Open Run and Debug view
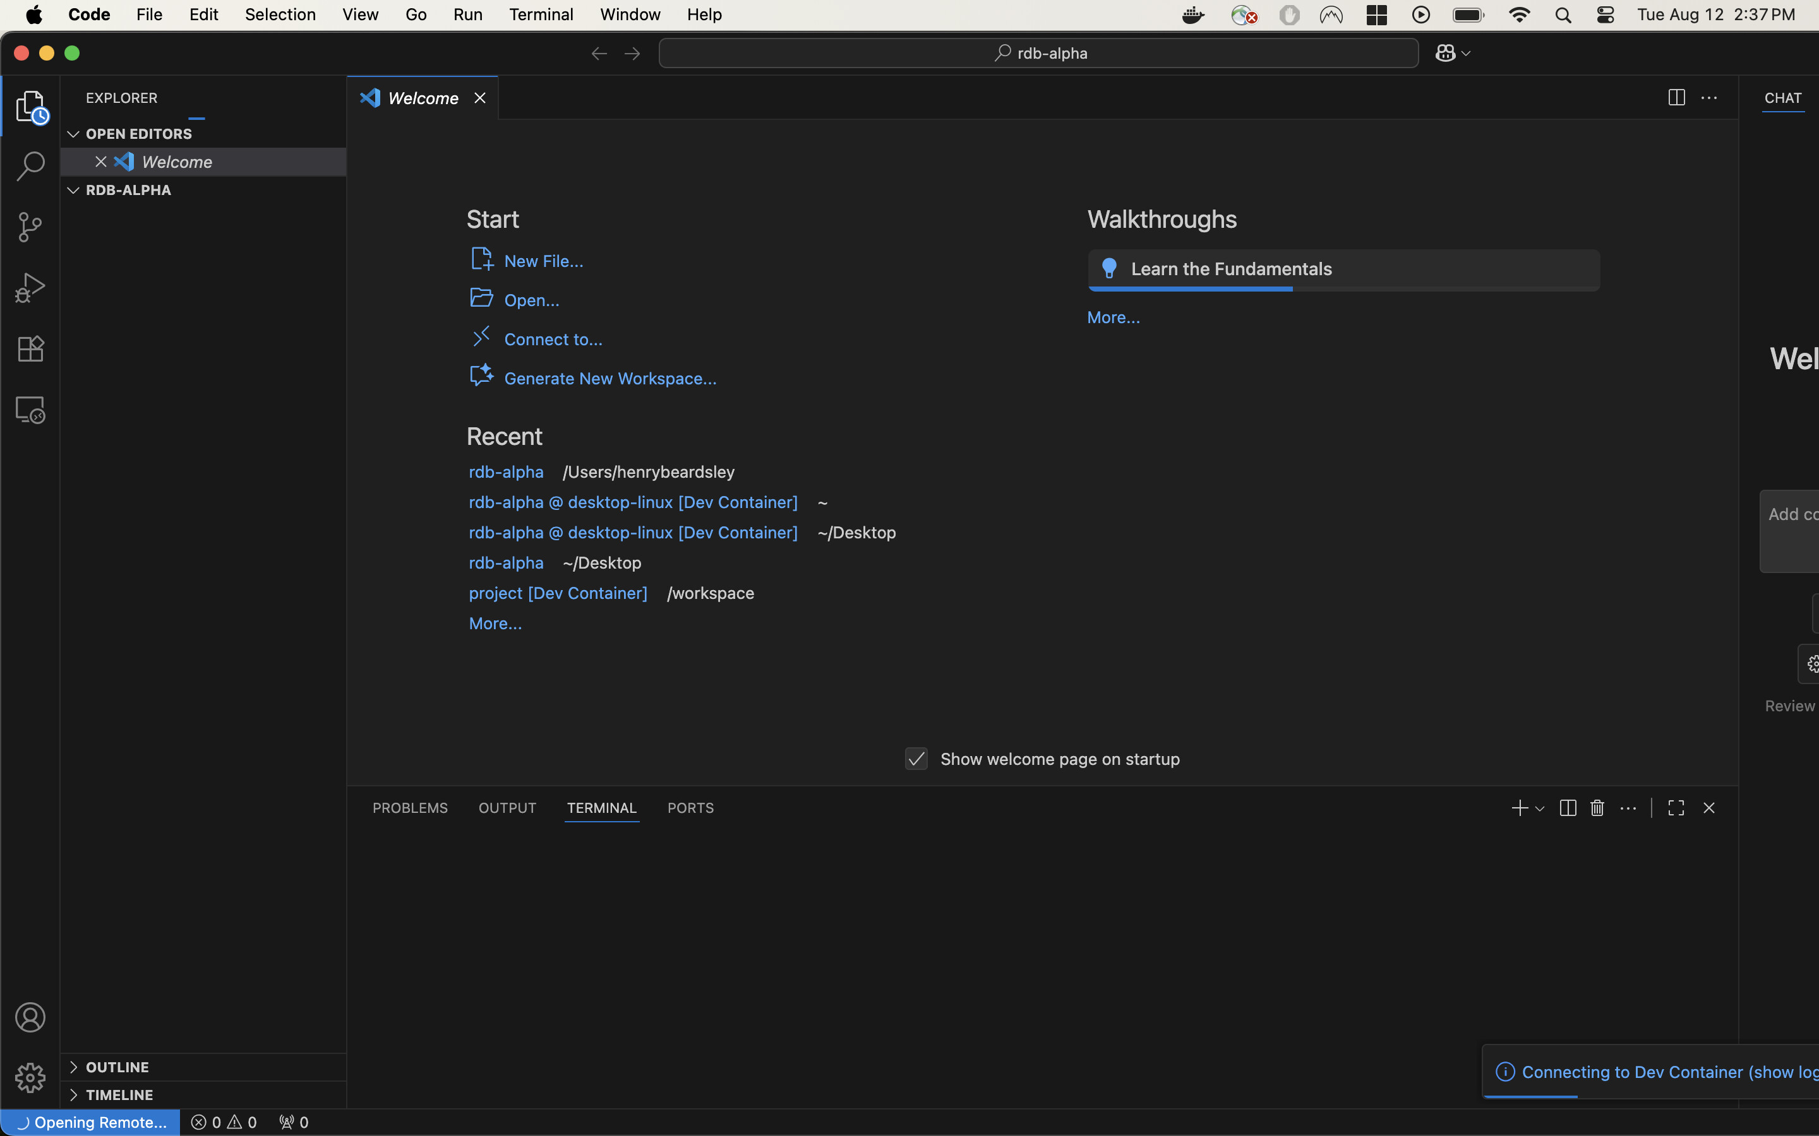The image size is (1819, 1136). [30, 288]
